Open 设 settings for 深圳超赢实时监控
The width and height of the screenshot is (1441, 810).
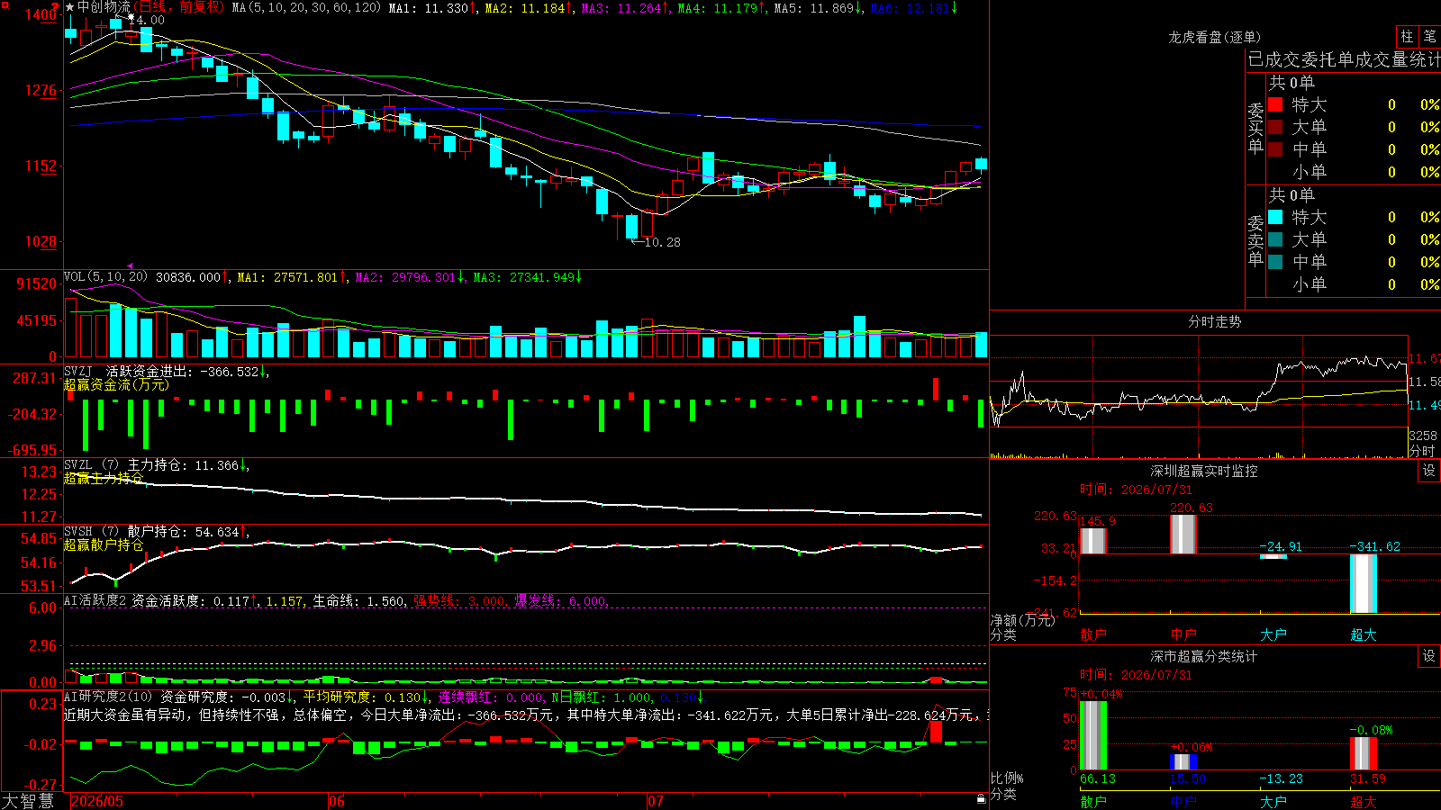[1429, 471]
